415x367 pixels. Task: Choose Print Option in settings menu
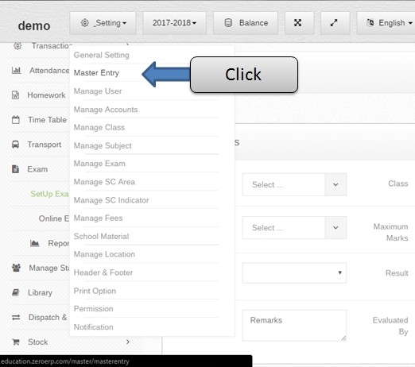[95, 291]
